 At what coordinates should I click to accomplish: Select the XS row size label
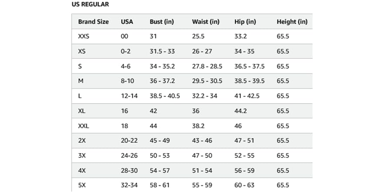pyautogui.click(x=82, y=51)
